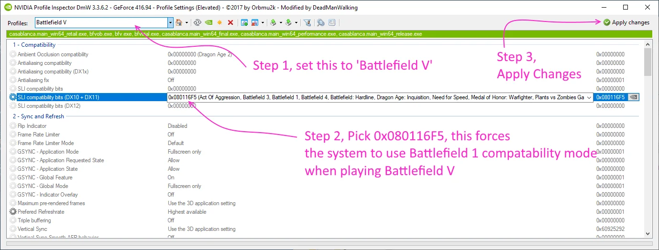The height and width of the screenshot is (250, 659).
Task: Click the green executable list bar under Profiles
Action: 329,34
